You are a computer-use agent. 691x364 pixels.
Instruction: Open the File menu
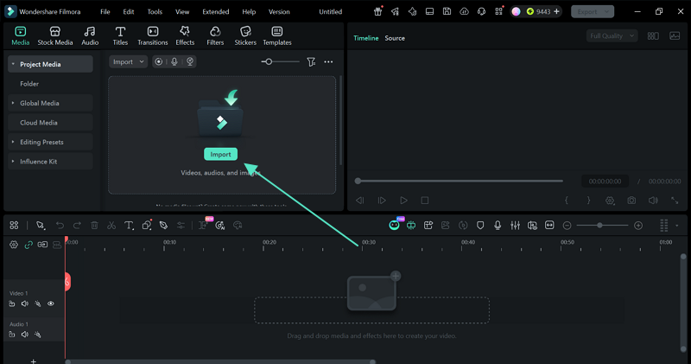(x=105, y=12)
